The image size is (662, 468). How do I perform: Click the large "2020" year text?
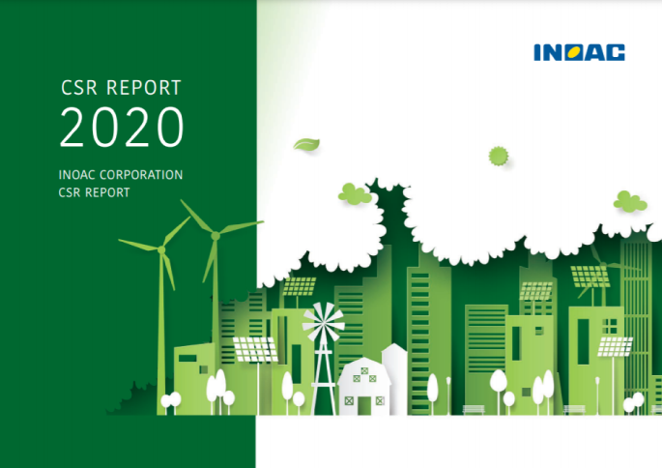click(122, 127)
